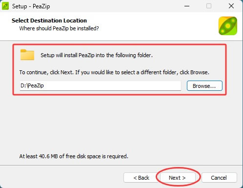Click the free disk space requirement text

click(74, 156)
